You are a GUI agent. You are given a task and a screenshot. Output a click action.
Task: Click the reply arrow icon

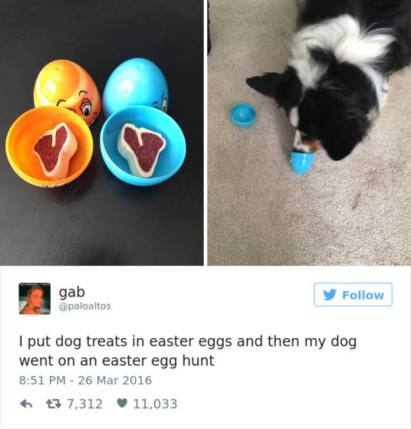(26, 404)
